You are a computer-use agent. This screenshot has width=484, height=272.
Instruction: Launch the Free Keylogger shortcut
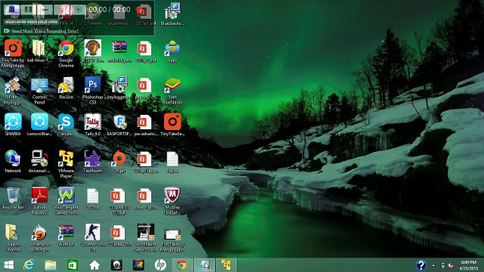pos(13,91)
